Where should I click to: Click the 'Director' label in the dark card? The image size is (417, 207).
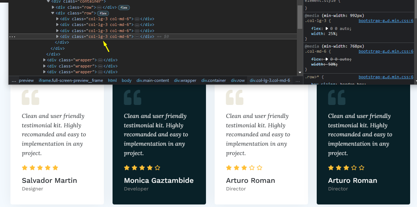coord(338,189)
